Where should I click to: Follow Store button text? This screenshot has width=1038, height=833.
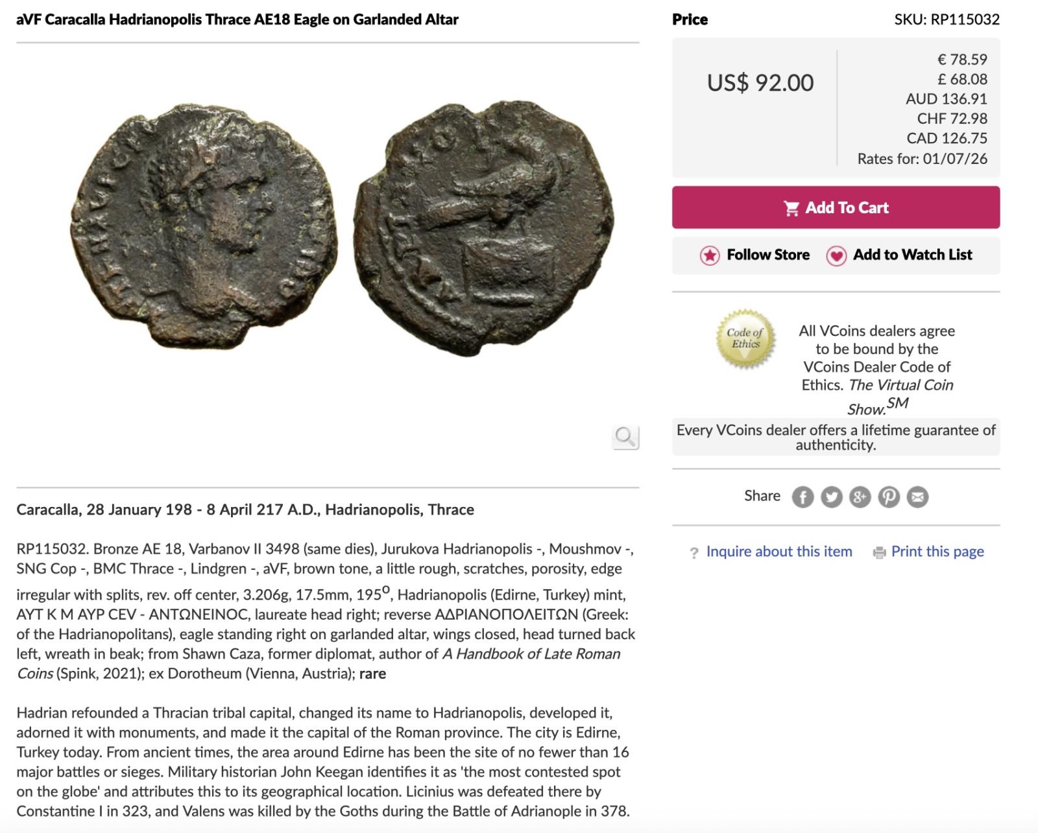768,255
